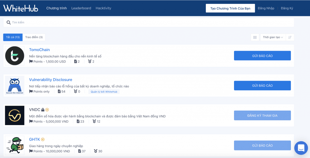Open the Leaderboard page
Image resolution: width=310 pixels, height=158 pixels.
coord(81,8)
